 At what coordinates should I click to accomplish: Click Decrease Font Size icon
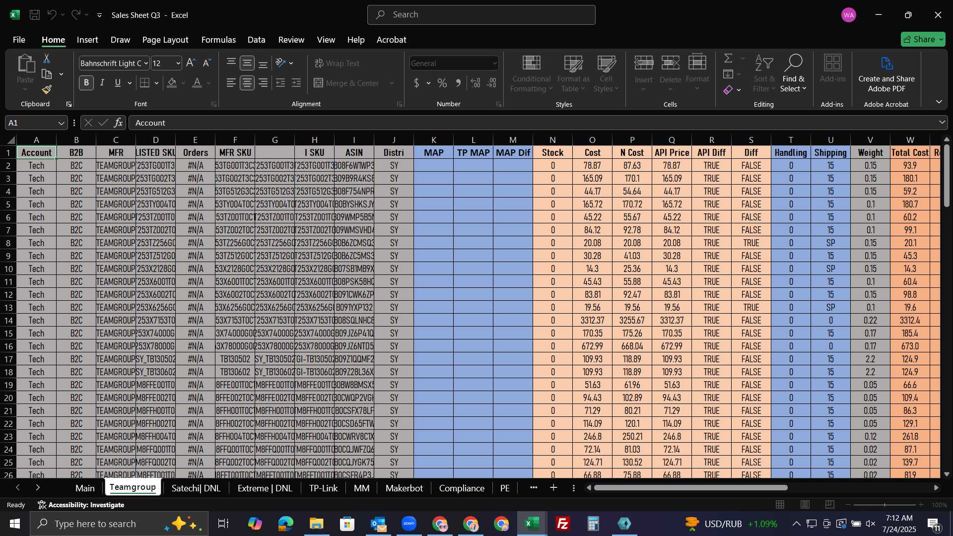[x=207, y=63]
